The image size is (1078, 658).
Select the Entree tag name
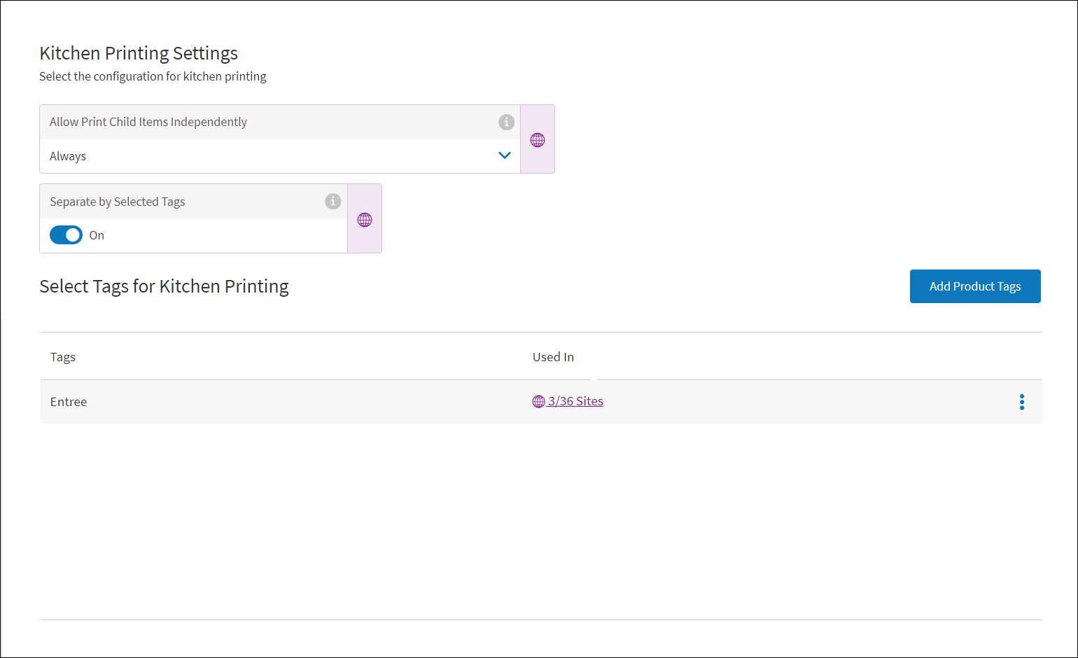(69, 402)
